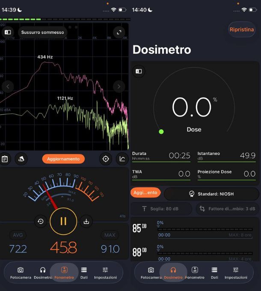The image size is (261, 291).
Task: Save the recording with download icon
Action: click(86, 221)
